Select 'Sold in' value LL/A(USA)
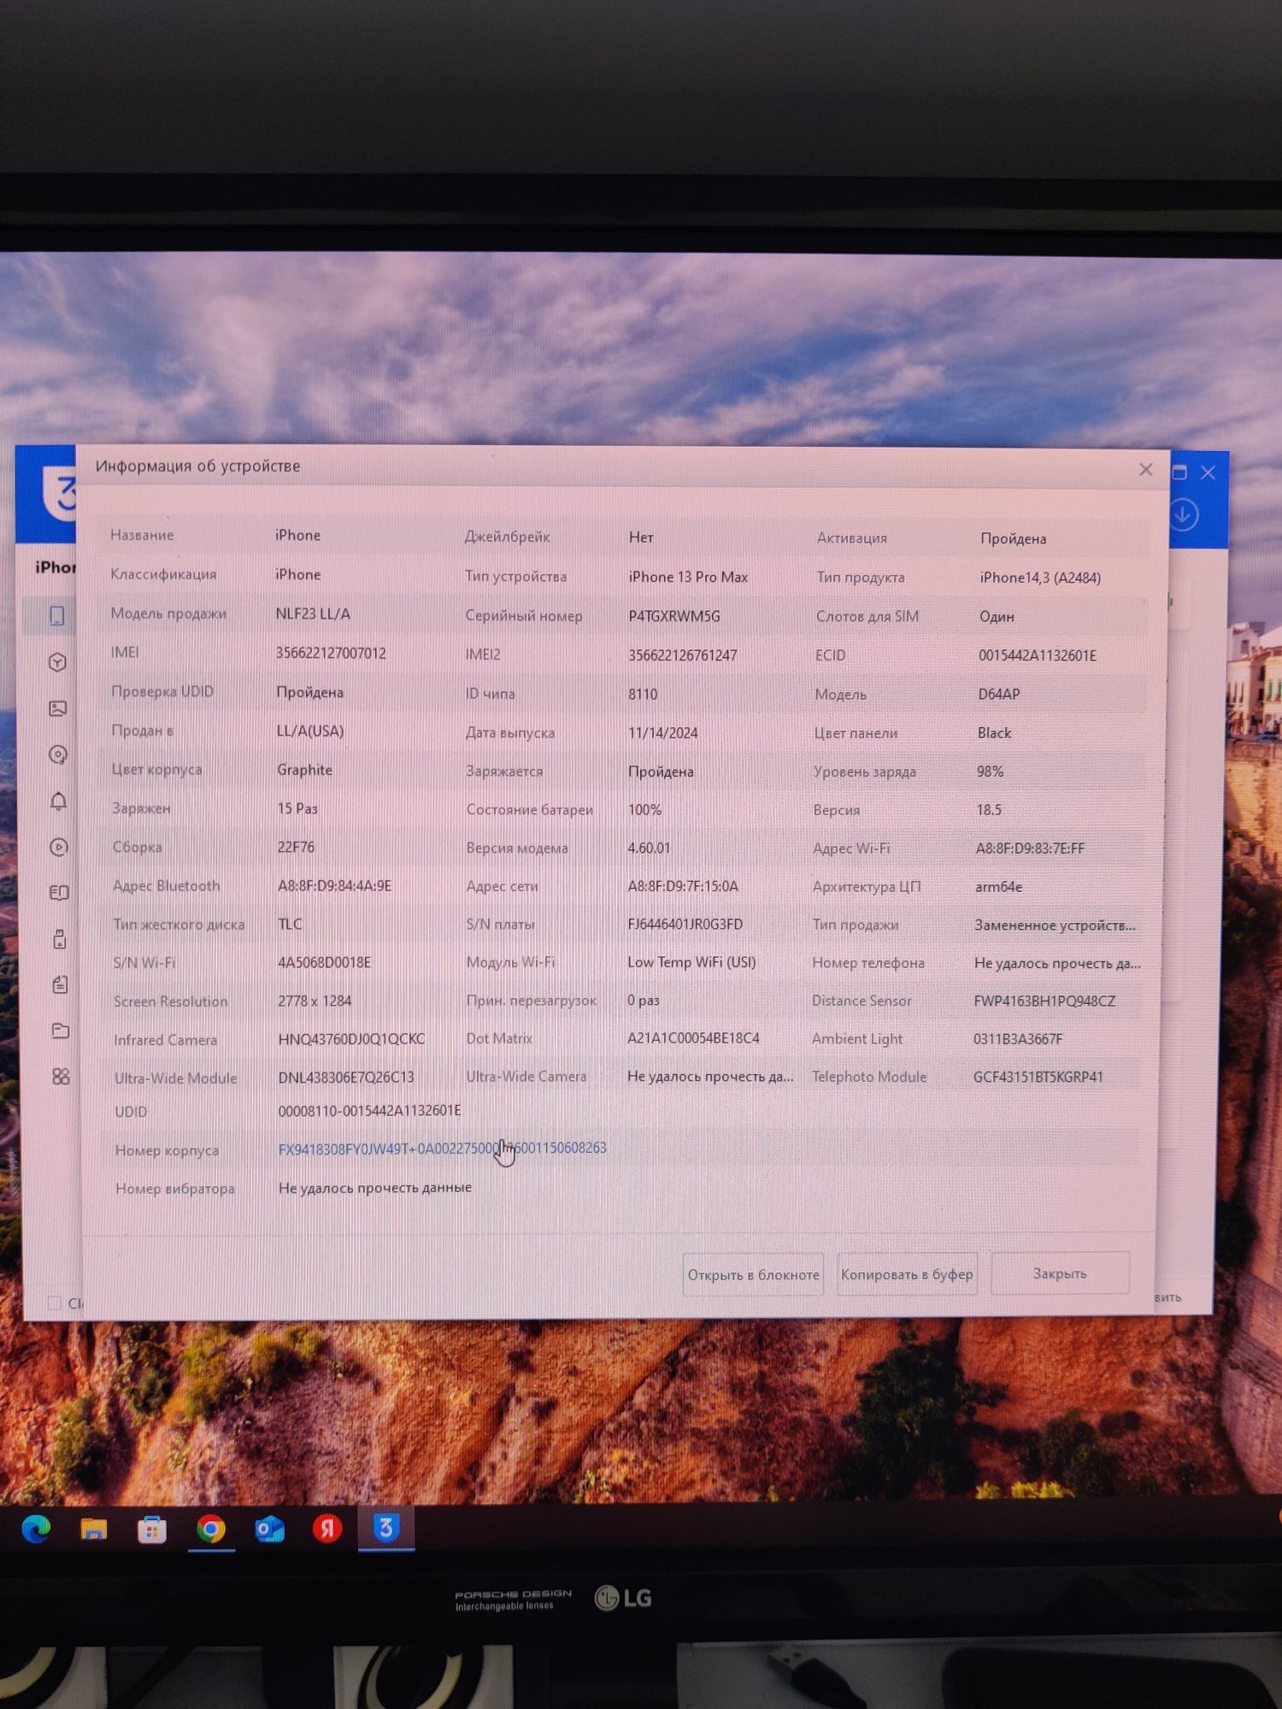This screenshot has height=1709, width=1282. (x=310, y=731)
